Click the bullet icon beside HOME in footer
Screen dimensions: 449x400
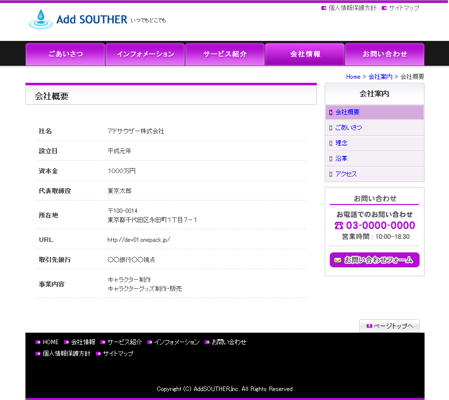pyautogui.click(x=38, y=342)
